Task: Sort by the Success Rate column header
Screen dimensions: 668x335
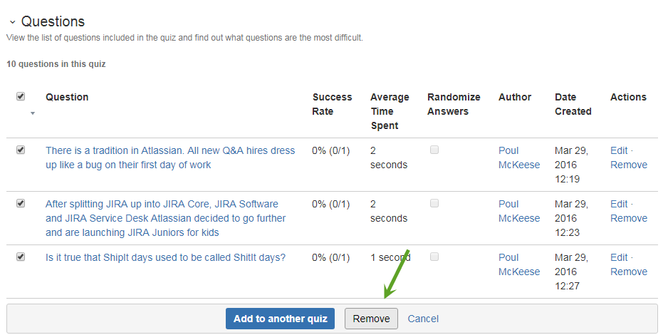Action: [332, 104]
